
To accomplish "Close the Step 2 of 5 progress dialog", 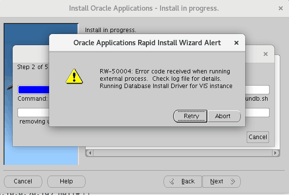I will click(266, 54).
